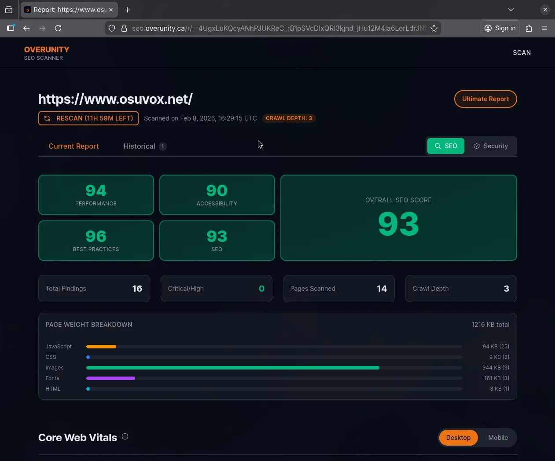The height and width of the screenshot is (461, 555).
Task: Click the Historical count badge 1
Action: [162, 146]
